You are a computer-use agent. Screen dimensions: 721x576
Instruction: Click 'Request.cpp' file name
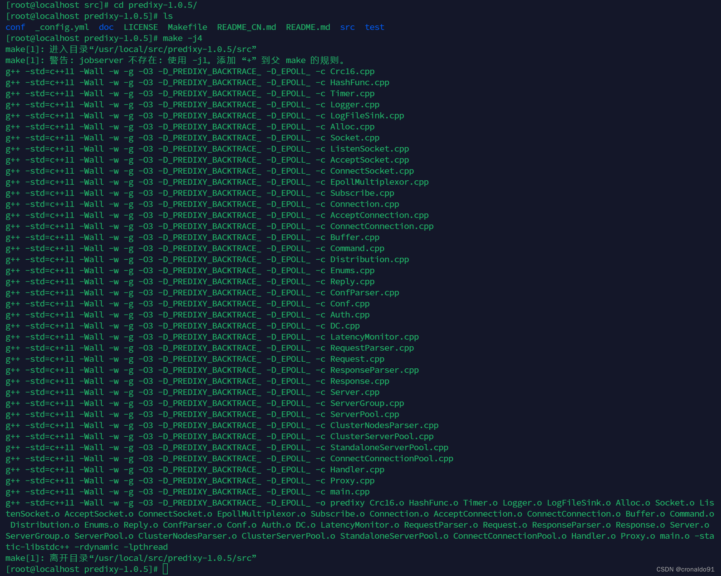(x=358, y=359)
